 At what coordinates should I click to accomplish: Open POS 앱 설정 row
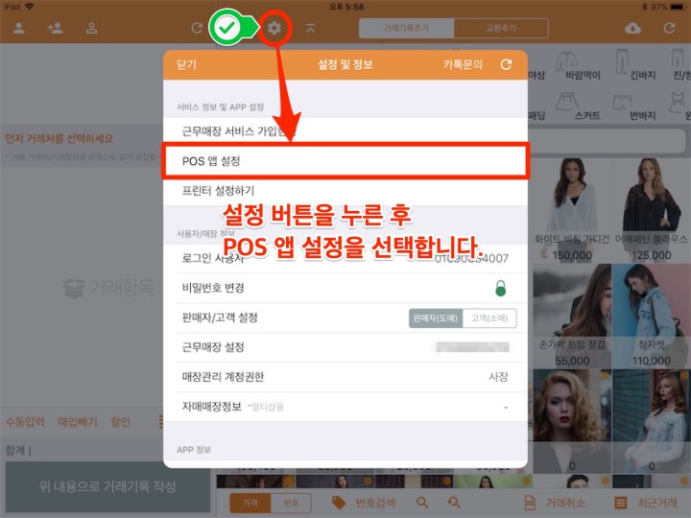[x=345, y=161]
